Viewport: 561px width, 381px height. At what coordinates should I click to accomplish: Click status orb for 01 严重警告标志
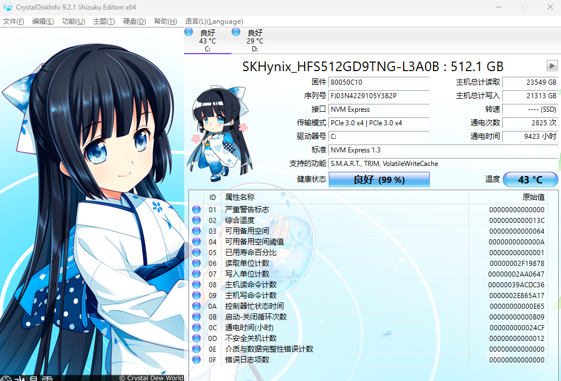tap(196, 209)
